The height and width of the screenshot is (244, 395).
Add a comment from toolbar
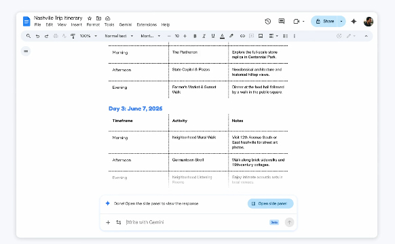(x=251, y=36)
